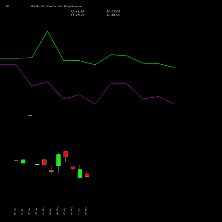This screenshot has width=222, height=222.
Task: Click the highest peak of the green line
Action: tap(48, 31)
